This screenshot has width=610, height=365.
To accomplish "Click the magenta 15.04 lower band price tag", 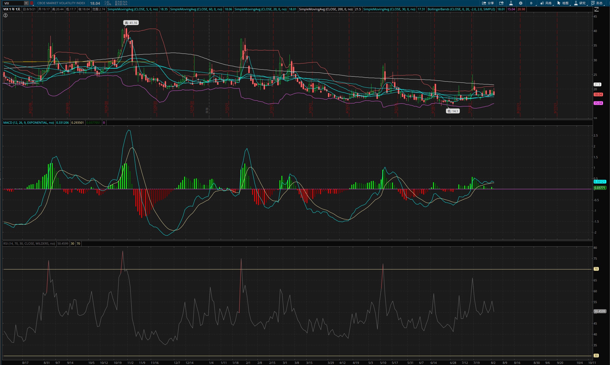I will coord(598,103).
